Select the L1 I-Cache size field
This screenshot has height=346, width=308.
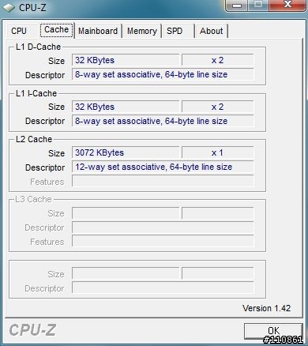[x=126, y=107]
